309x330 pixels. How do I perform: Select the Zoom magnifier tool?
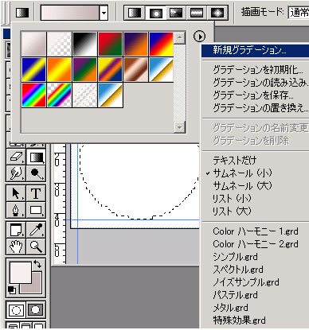point(36,247)
